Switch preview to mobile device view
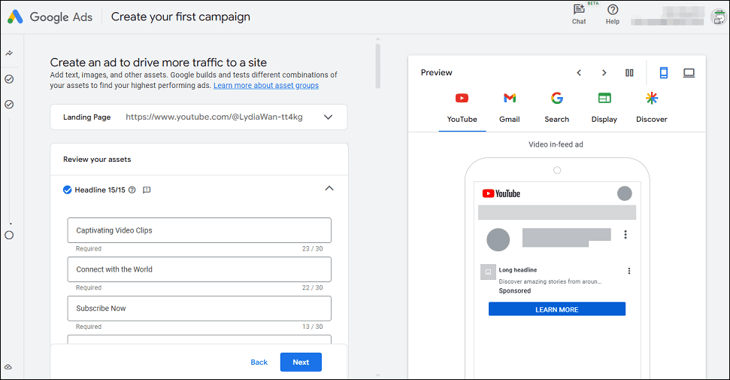 pos(664,73)
